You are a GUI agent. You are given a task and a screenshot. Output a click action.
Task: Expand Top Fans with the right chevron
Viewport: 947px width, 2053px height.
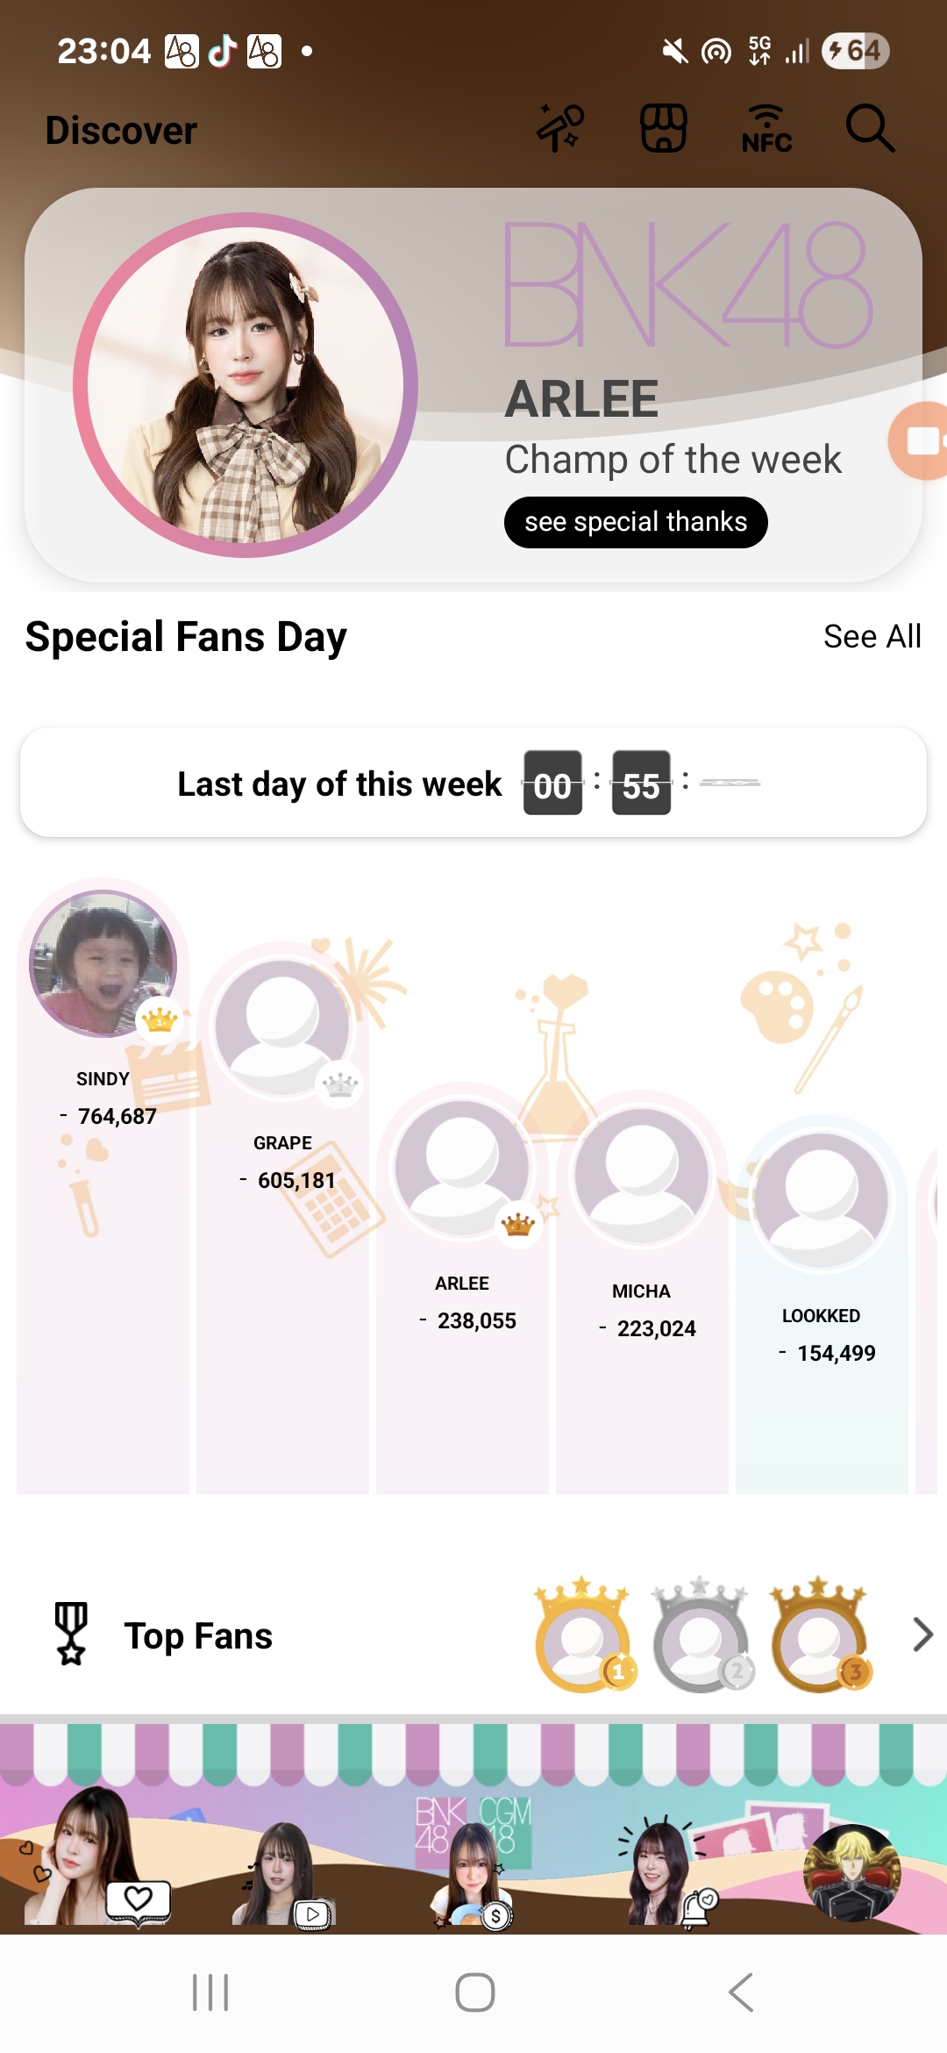[x=922, y=1635]
